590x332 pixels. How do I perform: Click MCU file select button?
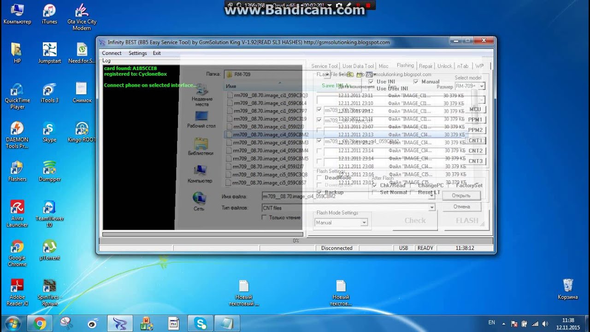[475, 109]
